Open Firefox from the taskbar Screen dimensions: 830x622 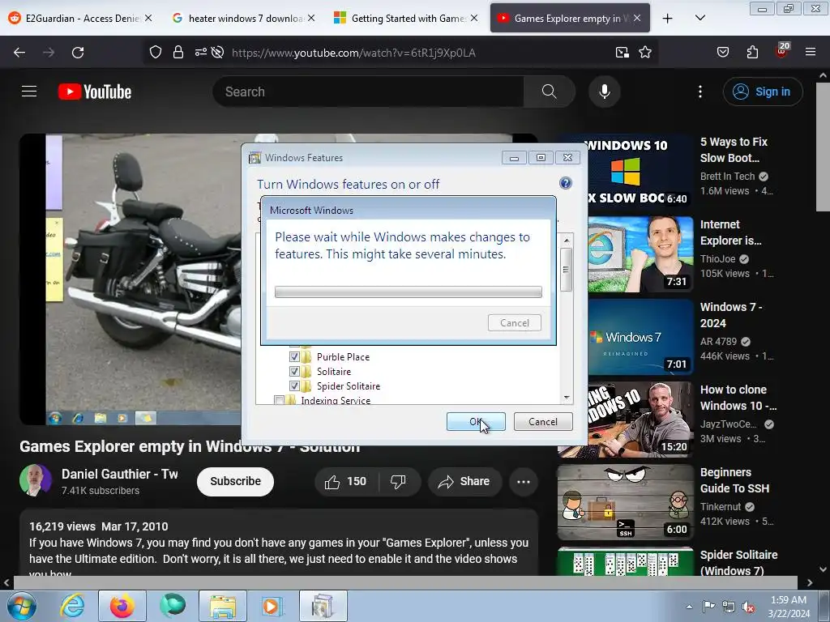[x=122, y=606]
